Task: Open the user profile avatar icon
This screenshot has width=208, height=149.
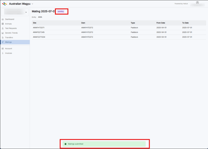Action: coord(197,2)
